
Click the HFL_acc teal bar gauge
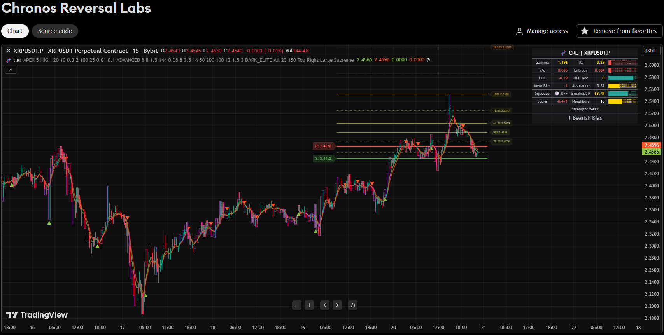622,78
